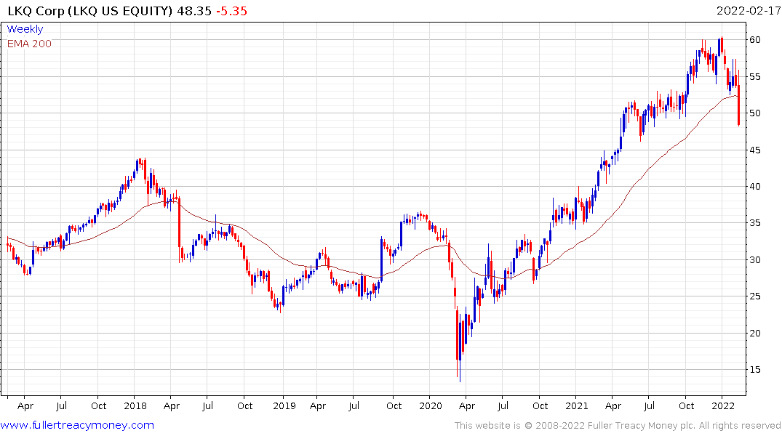Open the www.fullertreacymoney.com link

pos(77,425)
